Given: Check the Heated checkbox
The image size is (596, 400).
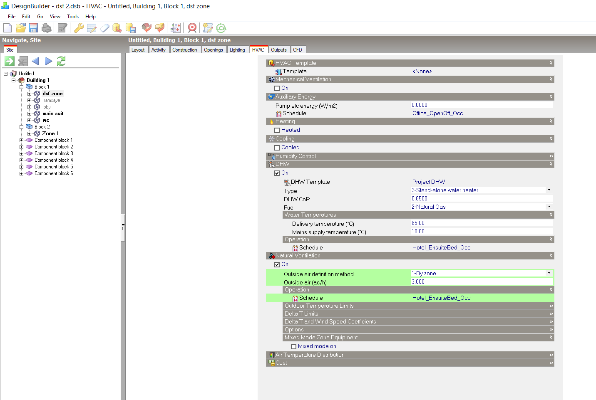Looking at the screenshot, I should click(277, 130).
